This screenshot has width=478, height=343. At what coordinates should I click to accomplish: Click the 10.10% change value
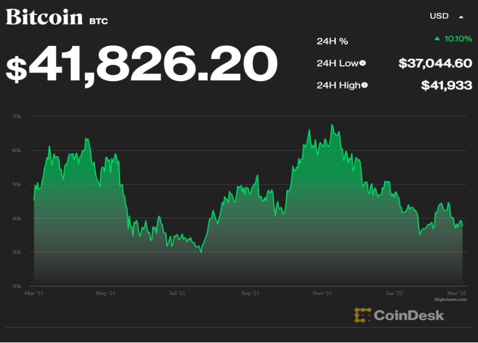coord(458,39)
